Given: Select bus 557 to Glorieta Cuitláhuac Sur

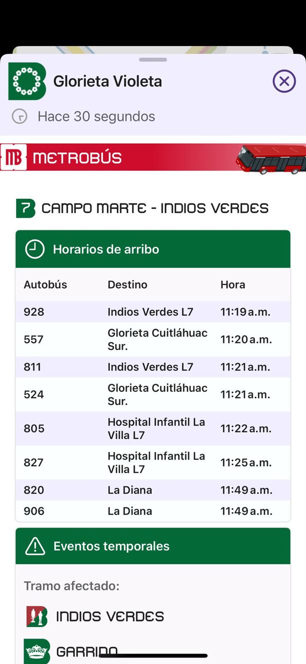Looking at the screenshot, I should [153, 339].
